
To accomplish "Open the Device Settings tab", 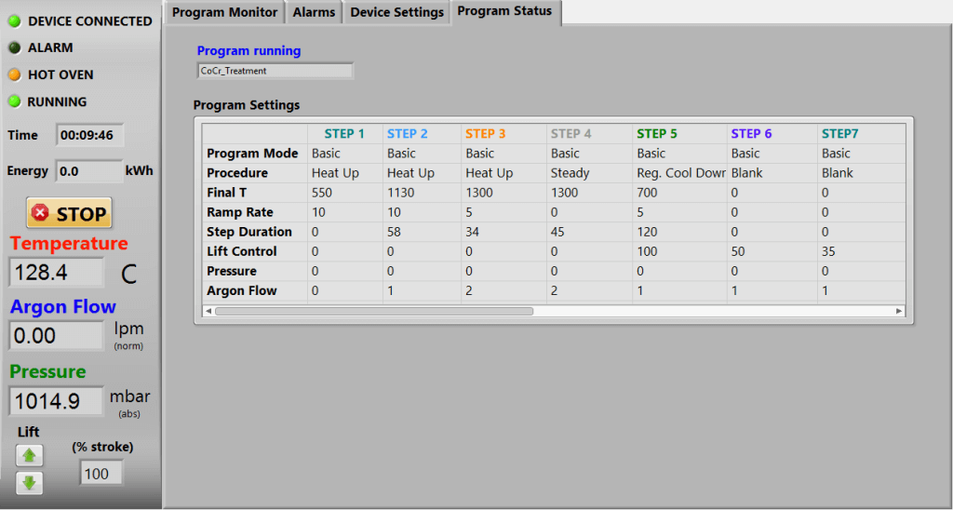I will point(396,12).
